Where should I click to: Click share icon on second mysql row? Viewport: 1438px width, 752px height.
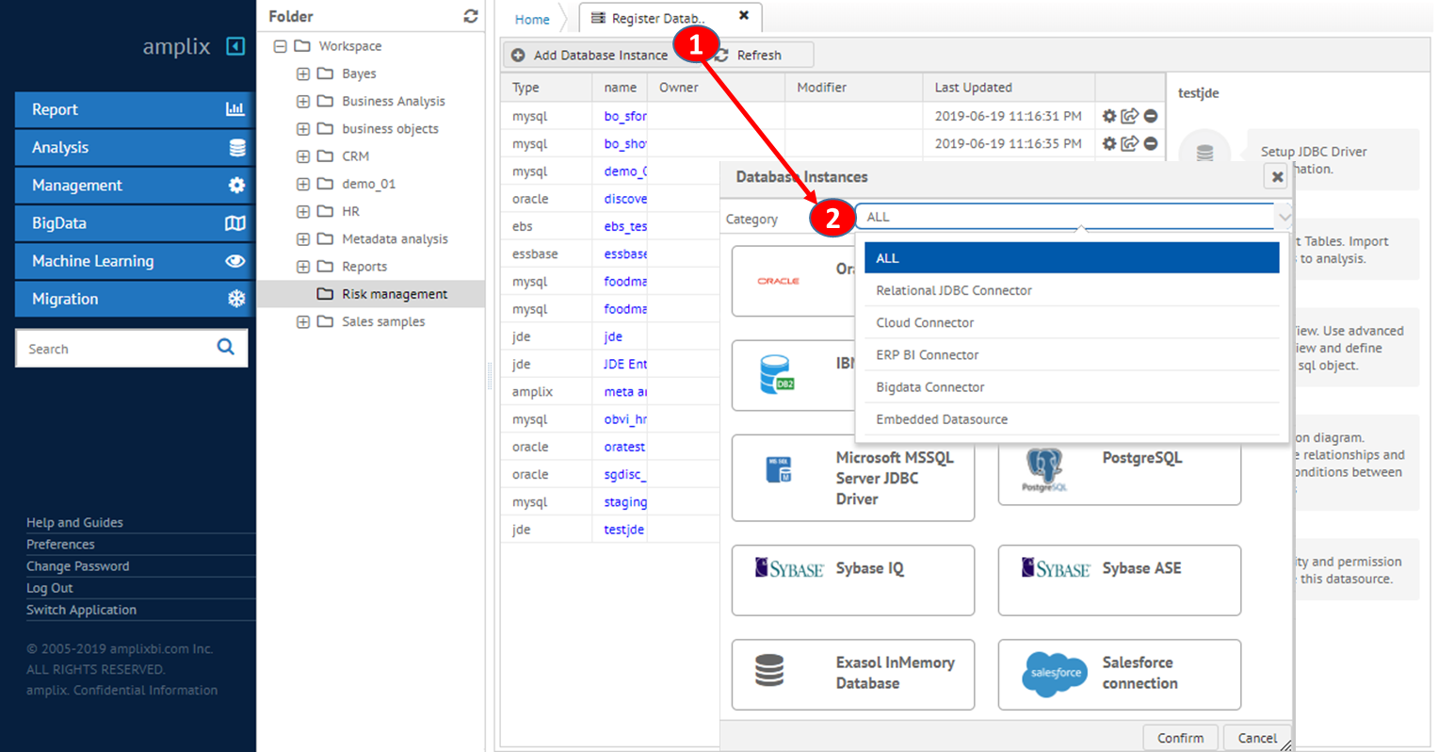point(1129,143)
